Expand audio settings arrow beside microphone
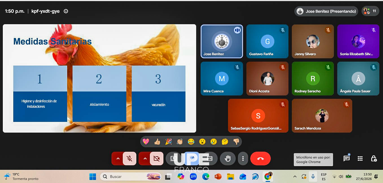 (118, 159)
